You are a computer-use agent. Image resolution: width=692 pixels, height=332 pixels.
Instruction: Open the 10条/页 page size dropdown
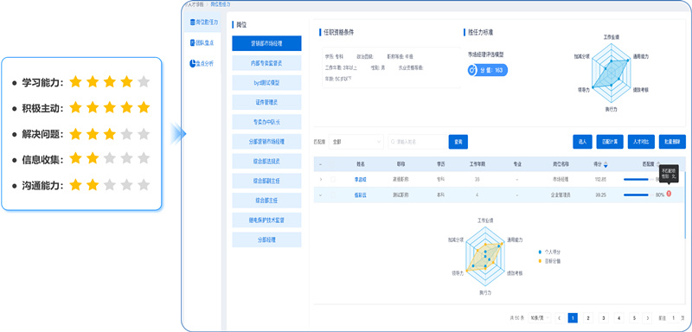pyautogui.click(x=539, y=318)
